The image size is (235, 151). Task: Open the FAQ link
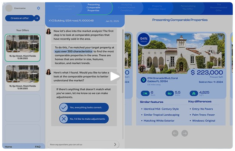click(x=38, y=147)
